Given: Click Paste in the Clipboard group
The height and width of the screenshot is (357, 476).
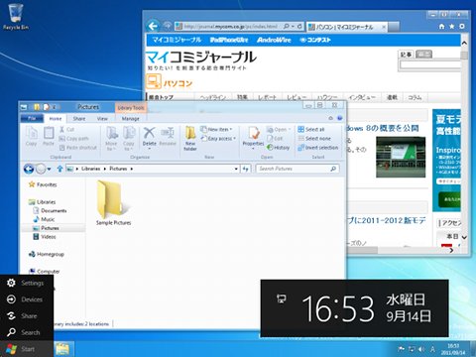Looking at the screenshot, I should coord(49,137).
